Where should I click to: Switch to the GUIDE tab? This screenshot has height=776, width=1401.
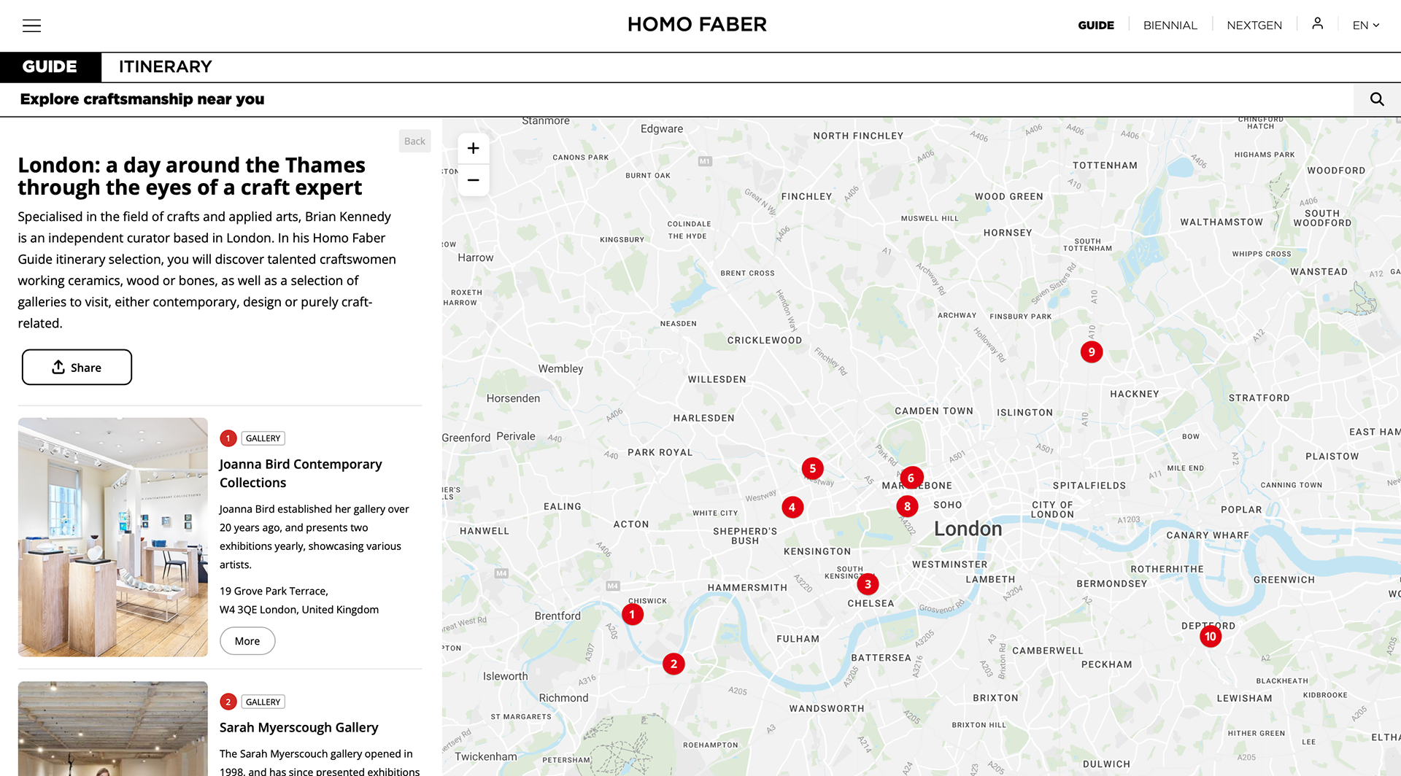tap(50, 67)
